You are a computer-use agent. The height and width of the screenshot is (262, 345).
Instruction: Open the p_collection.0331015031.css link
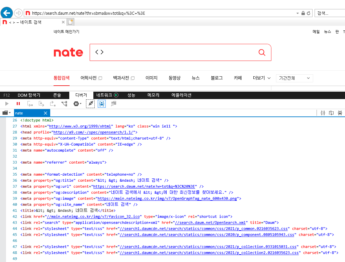point(208,247)
